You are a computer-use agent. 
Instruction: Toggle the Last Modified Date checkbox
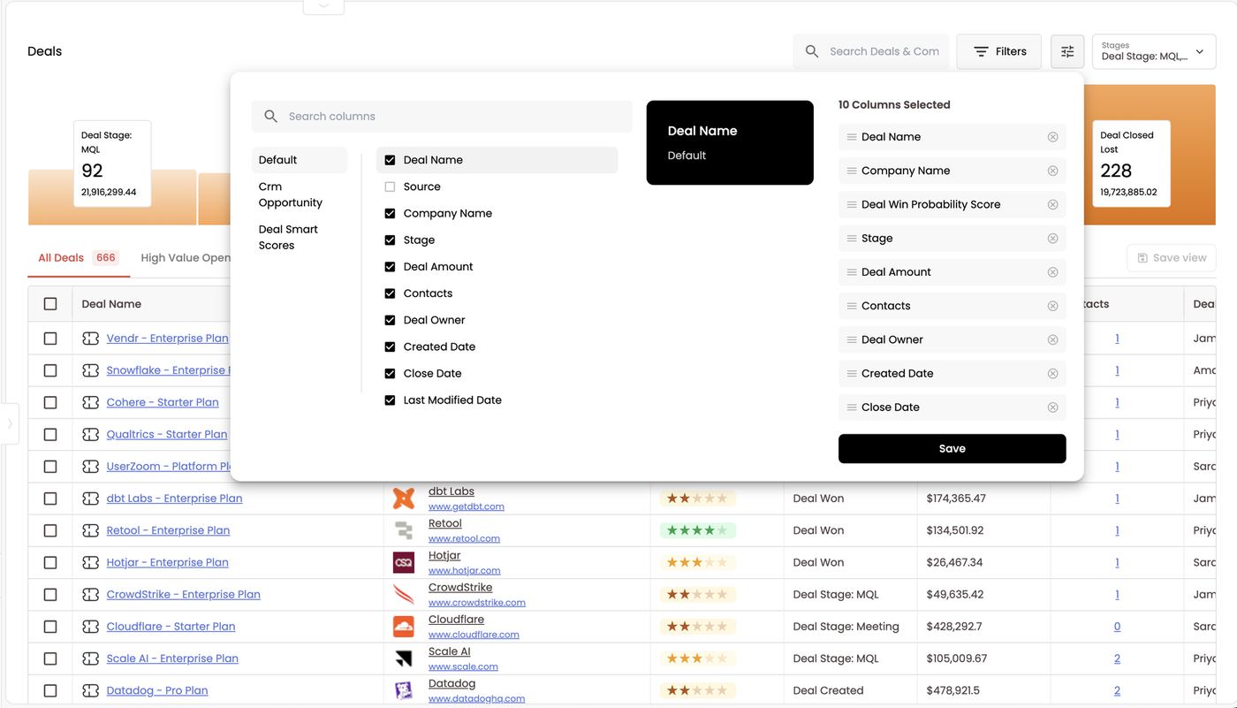(390, 400)
